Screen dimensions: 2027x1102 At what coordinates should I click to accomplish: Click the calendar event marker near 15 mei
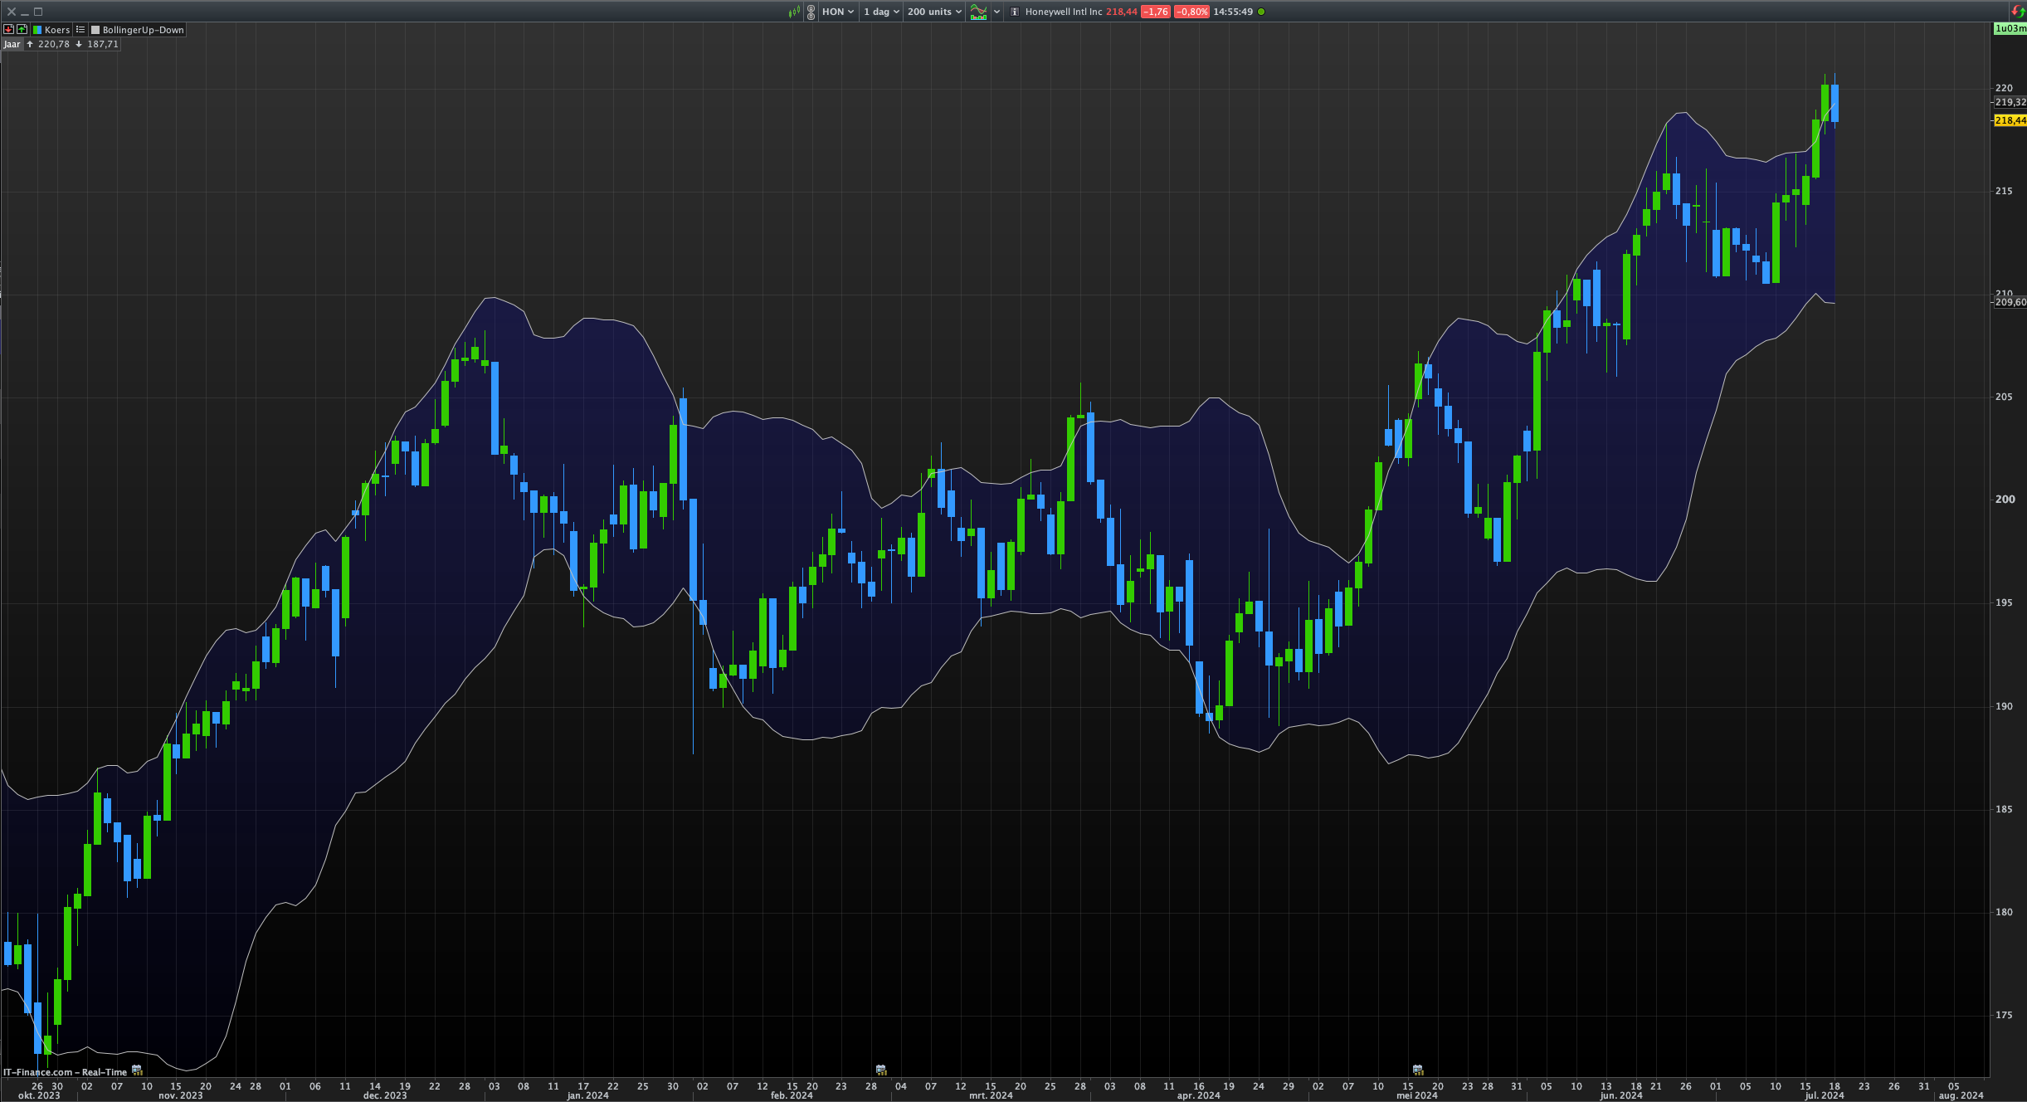(1418, 1070)
